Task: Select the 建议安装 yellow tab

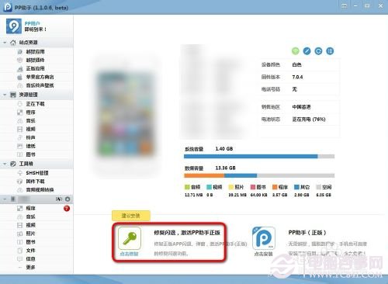Action: coord(131,216)
